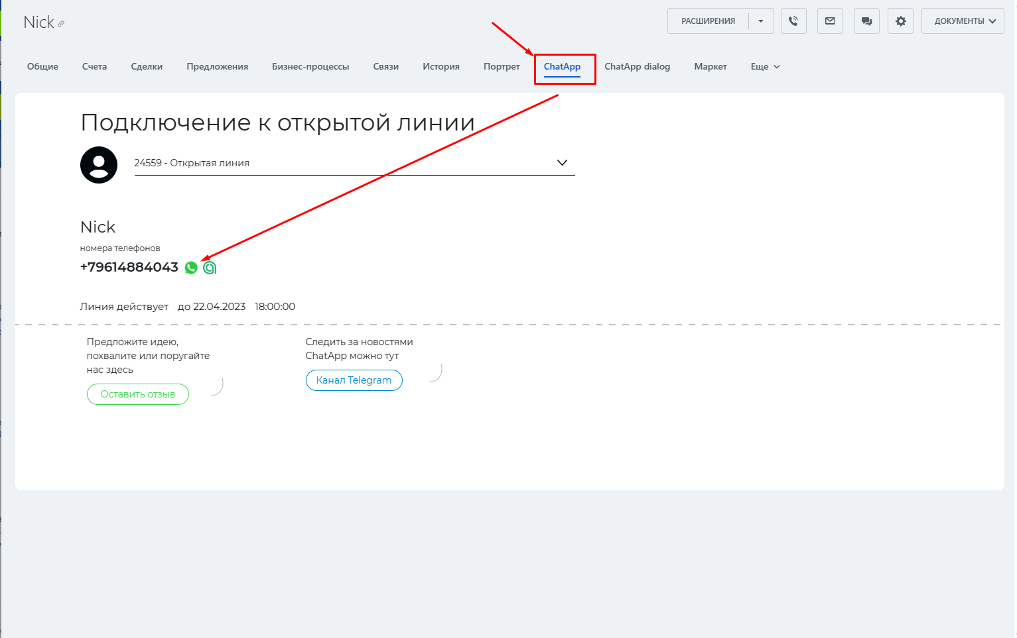Click the Расширения button
The height and width of the screenshot is (638, 1017).
pyautogui.click(x=708, y=21)
